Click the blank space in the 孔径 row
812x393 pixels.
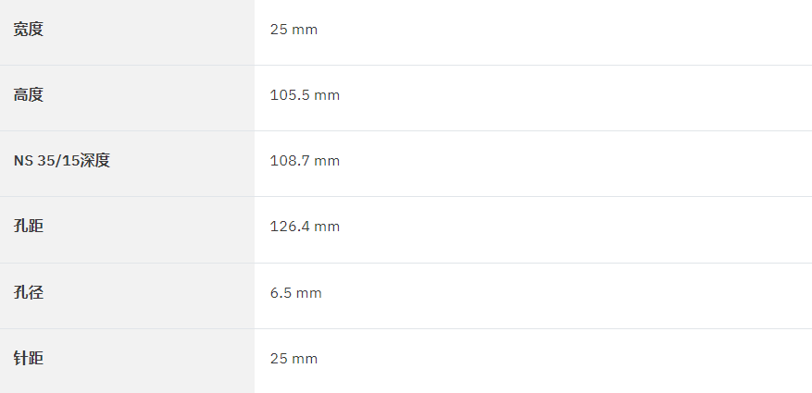pyautogui.click(x=567, y=296)
